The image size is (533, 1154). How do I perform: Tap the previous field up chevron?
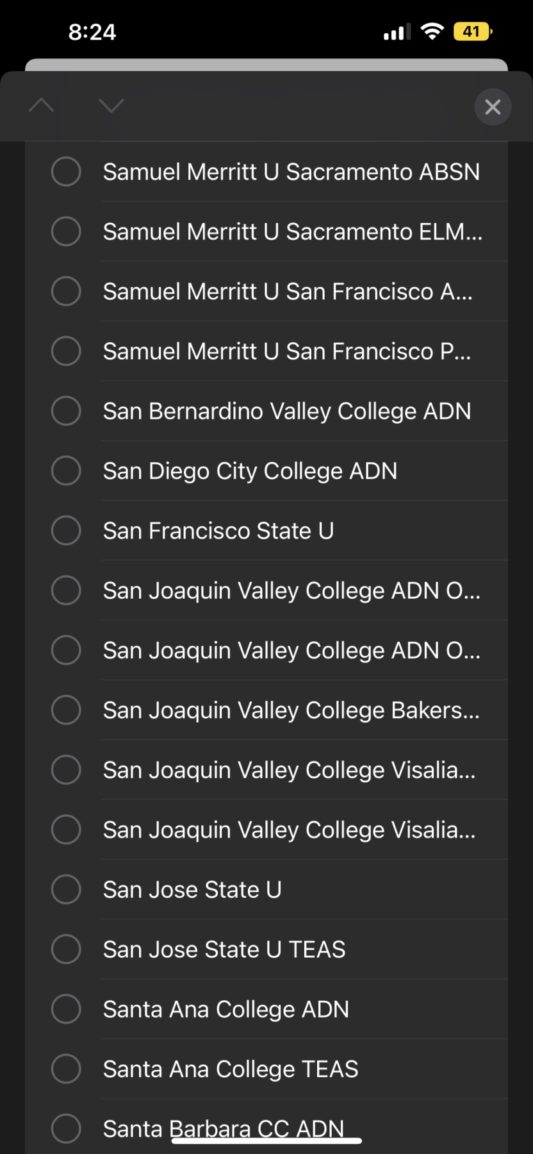pyautogui.click(x=42, y=105)
